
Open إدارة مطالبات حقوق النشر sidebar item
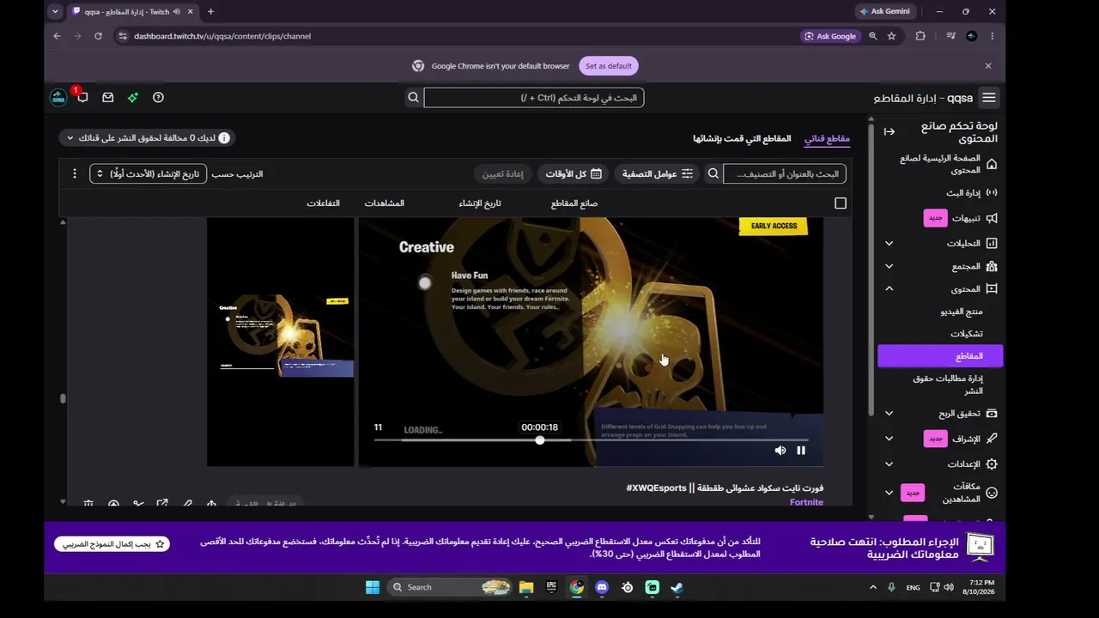pyautogui.click(x=948, y=385)
